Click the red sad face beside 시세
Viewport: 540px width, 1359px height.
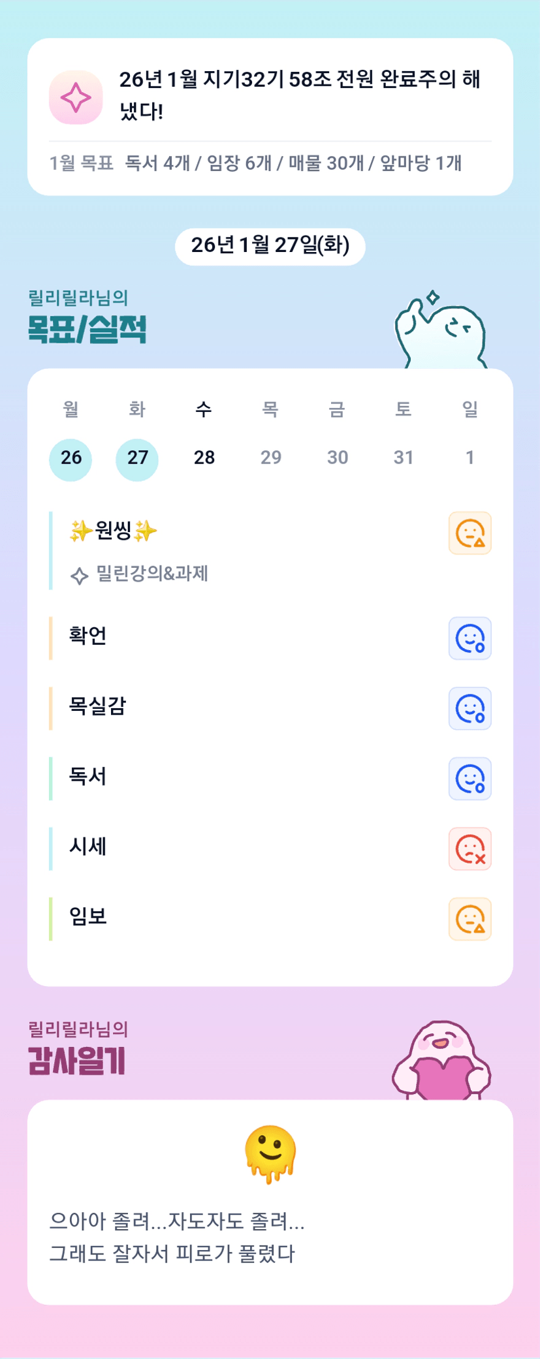click(469, 849)
